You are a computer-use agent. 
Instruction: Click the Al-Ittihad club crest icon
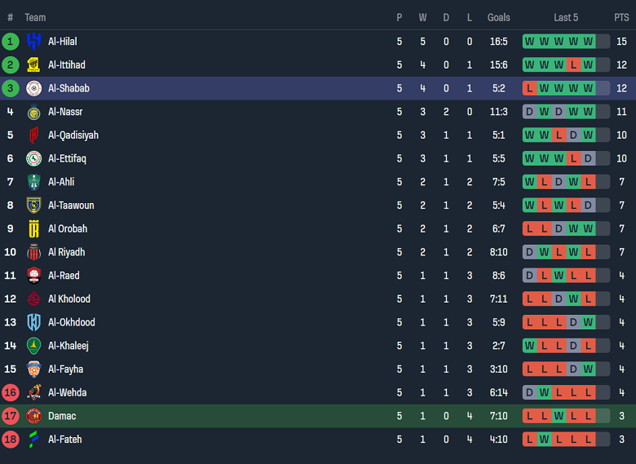(x=33, y=65)
